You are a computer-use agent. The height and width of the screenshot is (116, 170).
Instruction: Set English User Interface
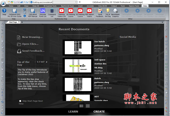click(127, 13)
